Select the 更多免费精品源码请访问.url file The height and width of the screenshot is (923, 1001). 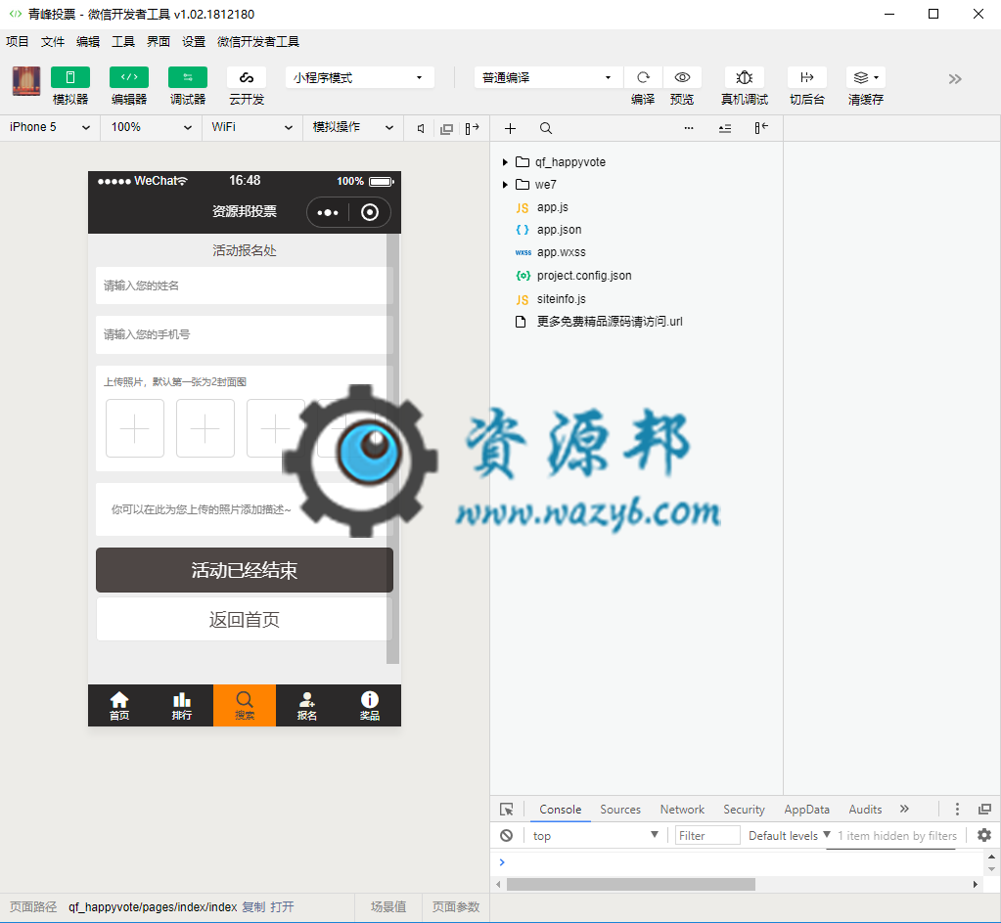(610, 322)
